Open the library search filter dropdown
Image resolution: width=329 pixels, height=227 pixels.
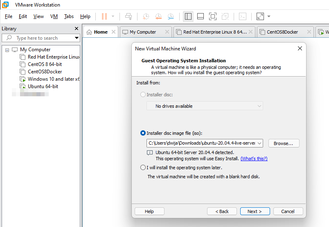77,38
